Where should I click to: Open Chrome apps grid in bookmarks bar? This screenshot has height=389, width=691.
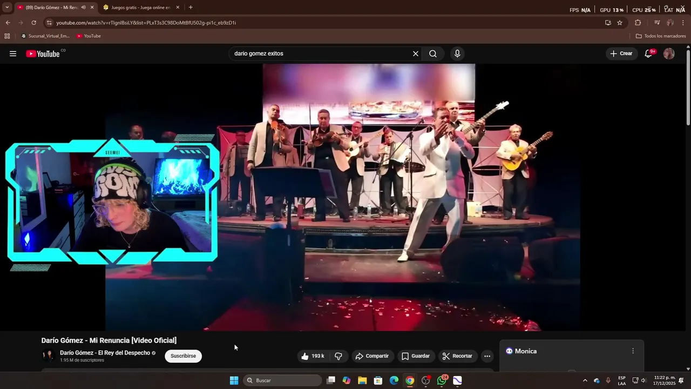pyautogui.click(x=7, y=36)
